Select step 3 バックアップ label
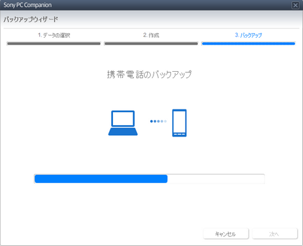The width and height of the screenshot is (303, 246). click(x=249, y=35)
